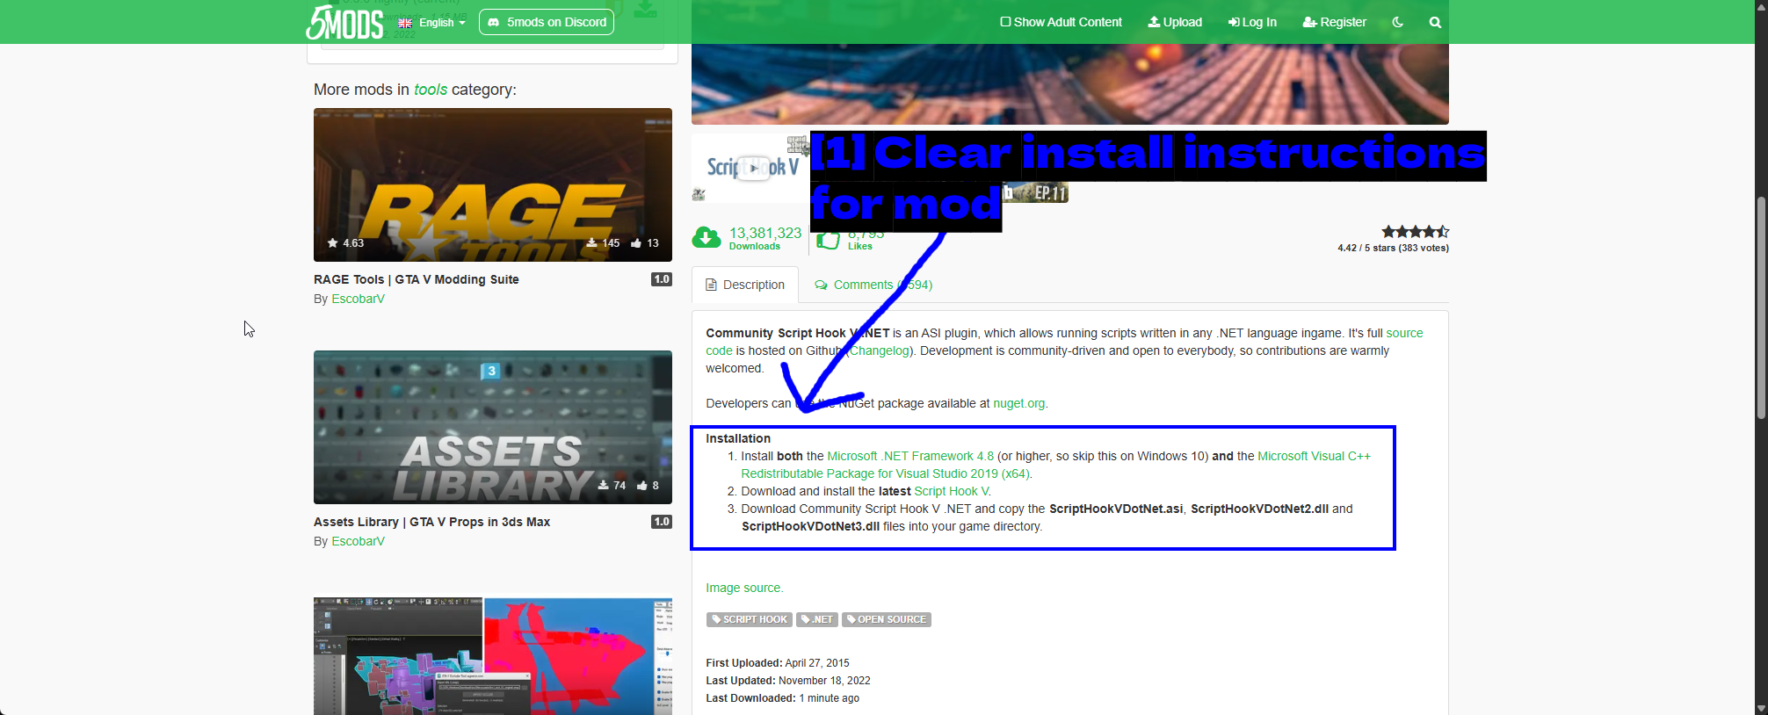Play the Script Hook V video thumbnail
Viewport: 1768px width, 715px height.
coord(752,168)
